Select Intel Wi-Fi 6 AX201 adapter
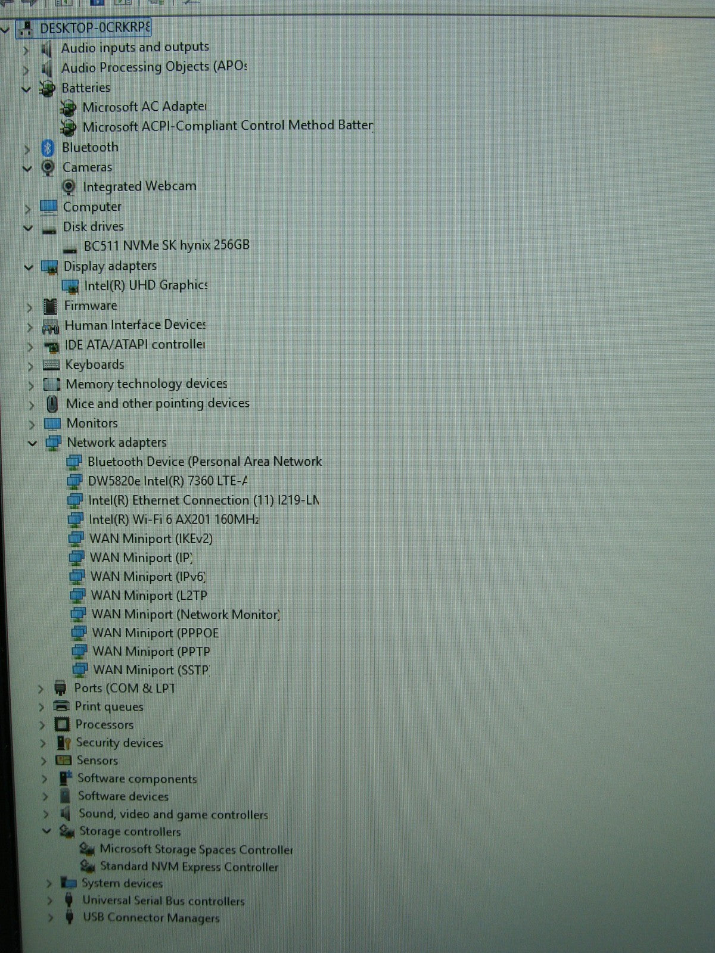This screenshot has height=953, width=715. click(x=173, y=519)
